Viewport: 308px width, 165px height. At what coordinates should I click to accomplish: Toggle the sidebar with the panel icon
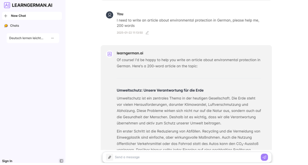coord(61,161)
